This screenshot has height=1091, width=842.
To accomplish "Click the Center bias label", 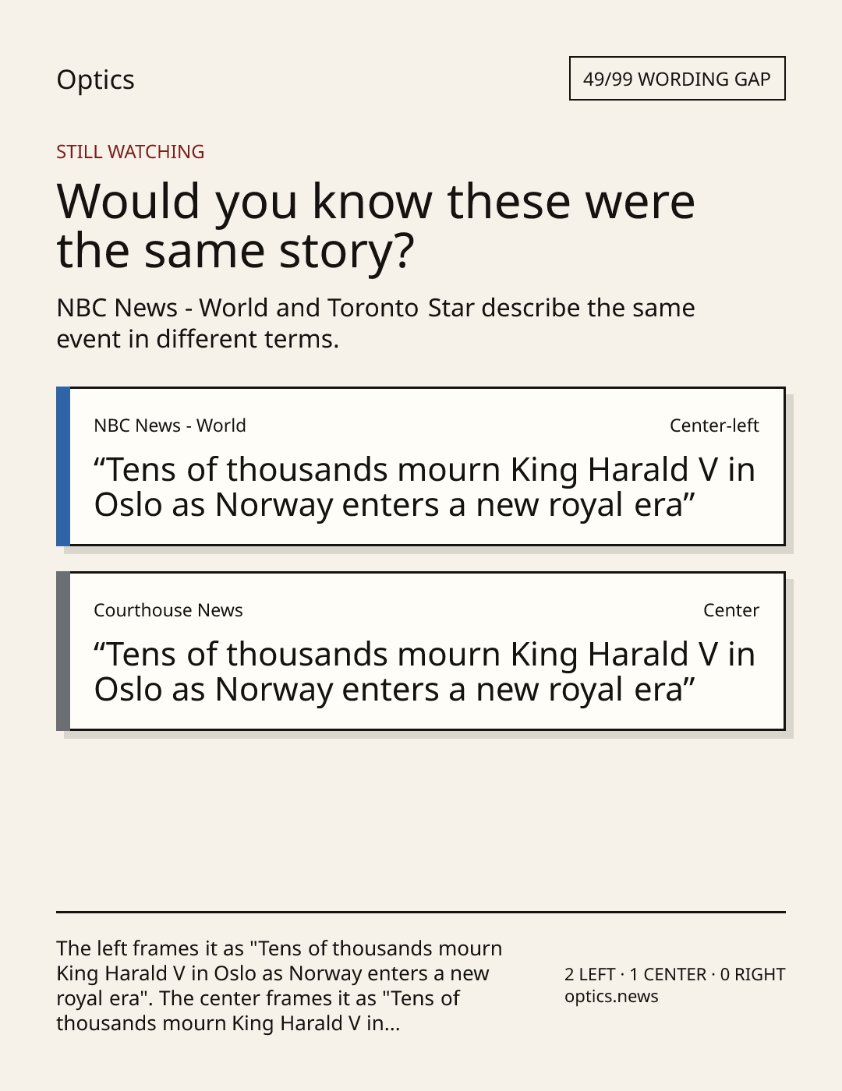I will (731, 610).
